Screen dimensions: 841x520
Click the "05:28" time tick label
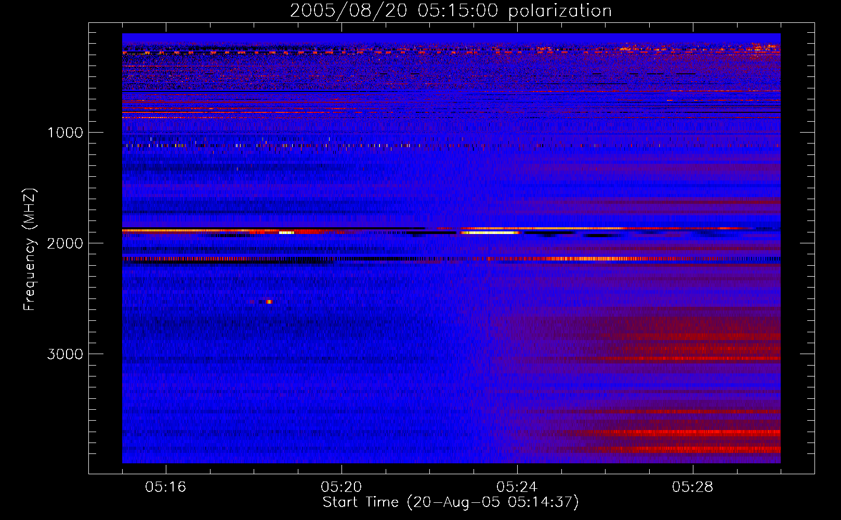(x=692, y=487)
